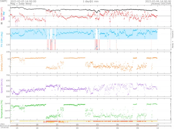Click the 'Away +' sector label
This screenshot has width=174, height=129.
[x=173, y=44]
